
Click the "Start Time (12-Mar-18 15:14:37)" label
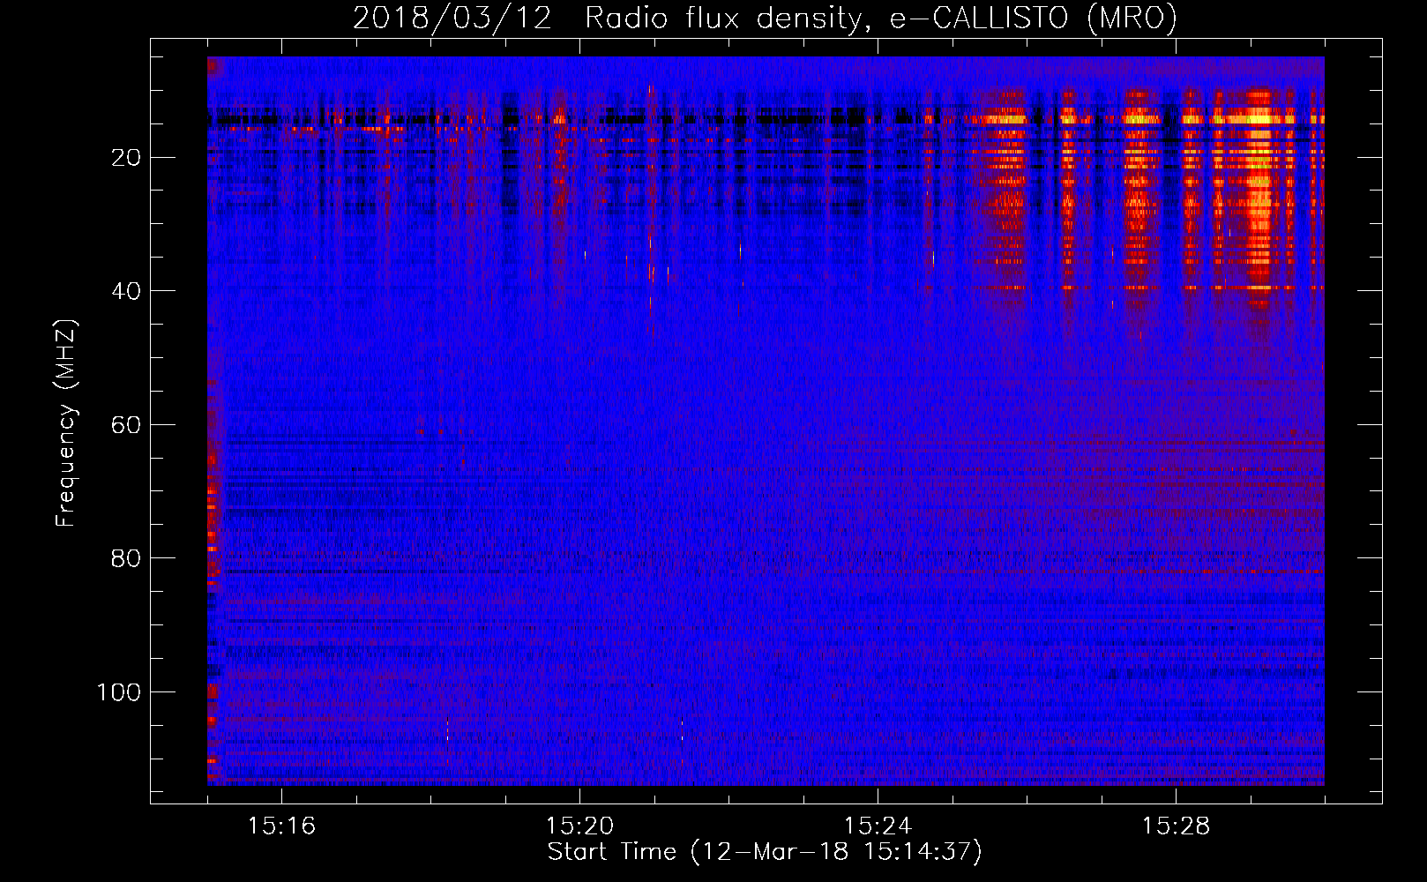pyautogui.click(x=765, y=852)
